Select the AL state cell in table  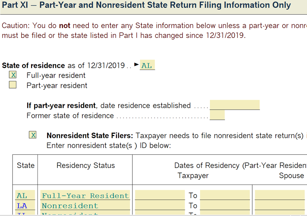coord(25,195)
